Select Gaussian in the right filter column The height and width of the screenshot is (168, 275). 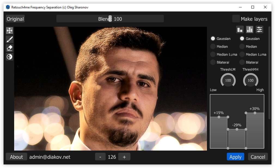point(242,39)
